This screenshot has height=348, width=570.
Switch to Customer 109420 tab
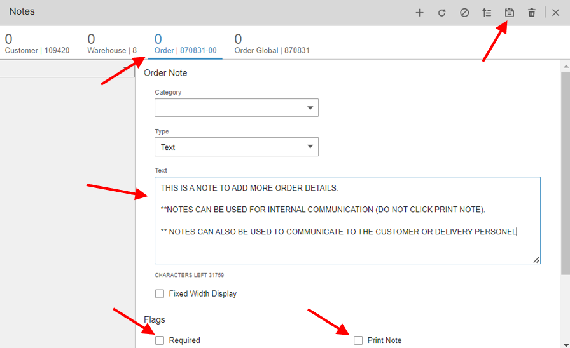pos(37,44)
